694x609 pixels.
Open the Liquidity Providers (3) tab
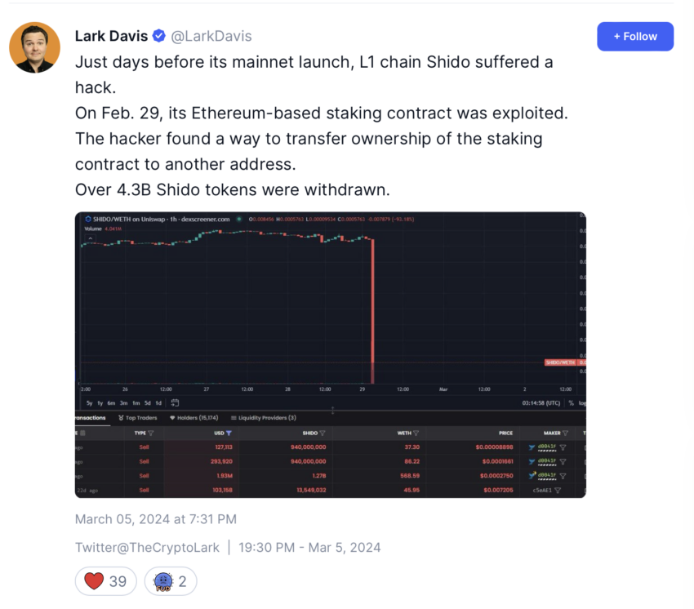pyautogui.click(x=264, y=418)
